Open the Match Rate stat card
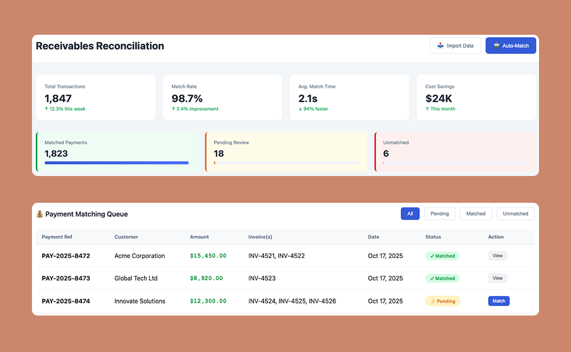 coord(222,97)
